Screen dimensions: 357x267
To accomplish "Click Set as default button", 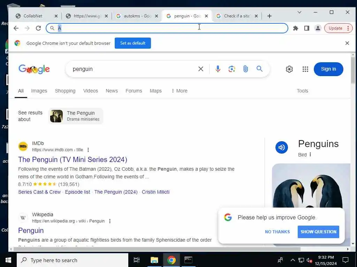I will pyautogui.click(x=133, y=43).
